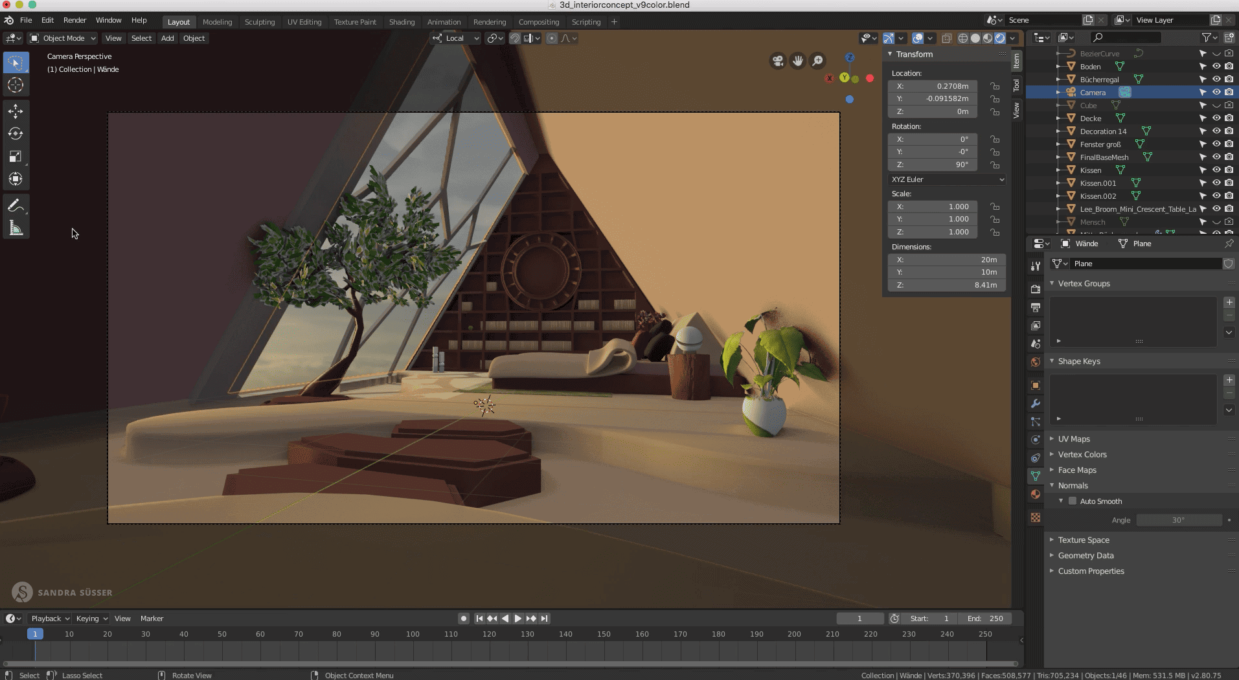Select the Measure ruler tool
Screen dimensions: 1239x680
point(16,229)
